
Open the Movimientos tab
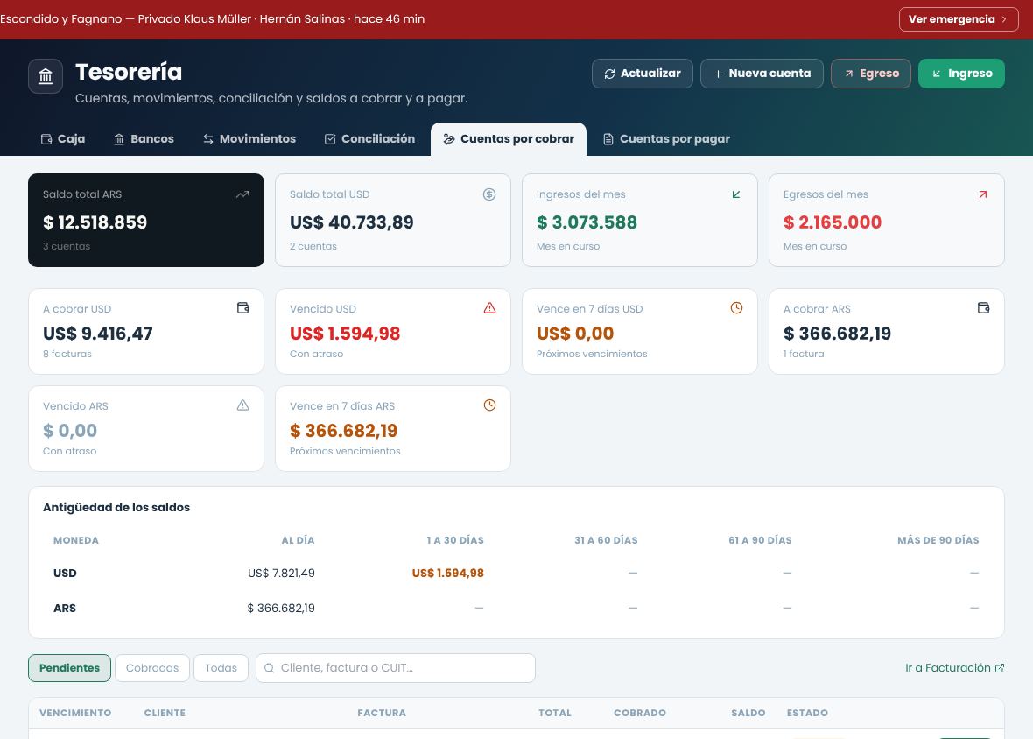(249, 139)
